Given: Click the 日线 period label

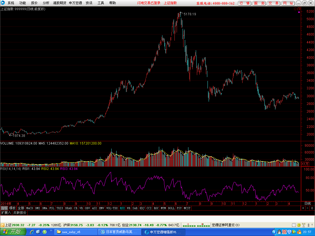Looking at the screenshot, I should pyautogui.click(x=308, y=203).
